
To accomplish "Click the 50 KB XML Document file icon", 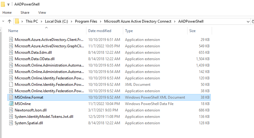I will 11,85.
